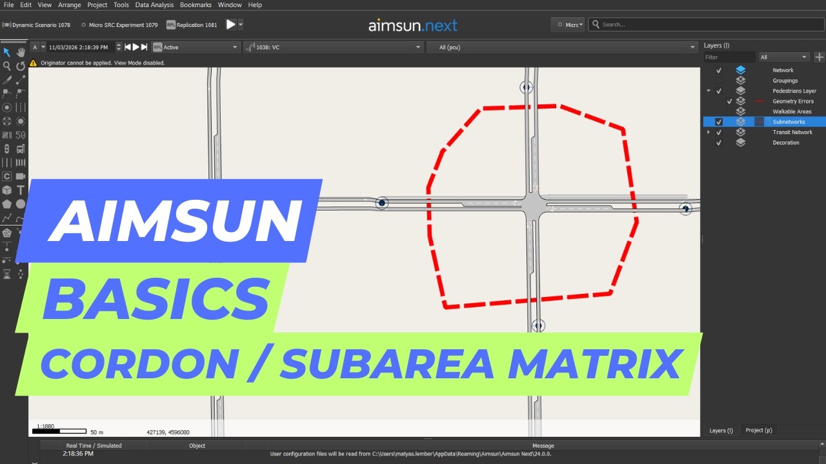Click the magnifier in the search box
This screenshot has height=464, width=826.
coord(596,24)
